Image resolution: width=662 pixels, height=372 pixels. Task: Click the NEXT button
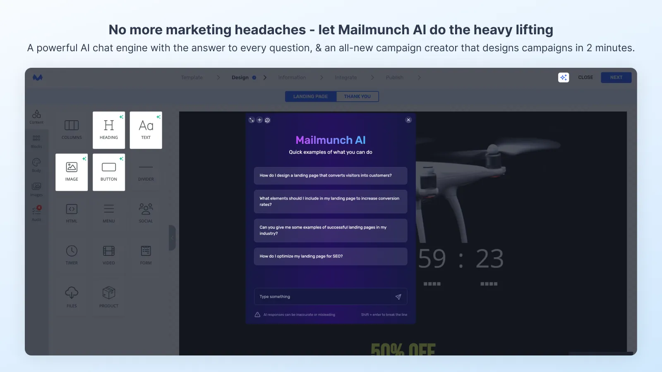616,77
